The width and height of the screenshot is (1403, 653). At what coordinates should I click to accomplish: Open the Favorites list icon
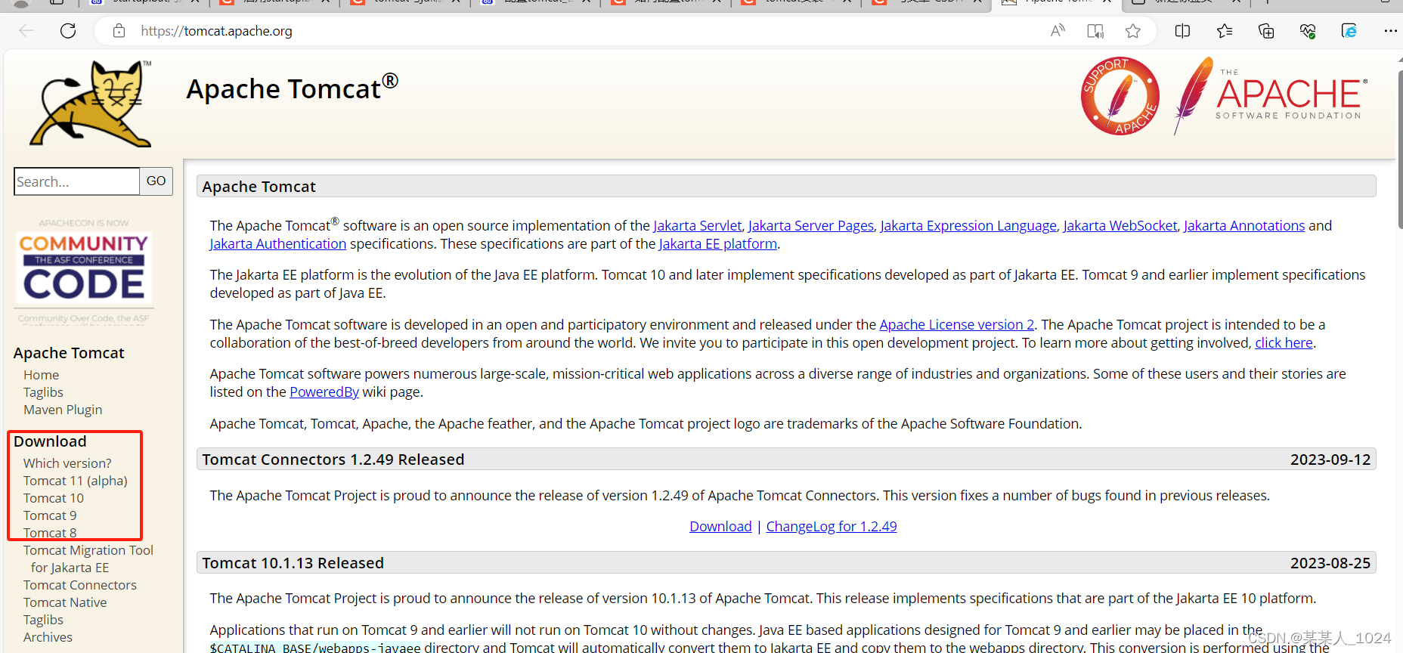pos(1225,31)
